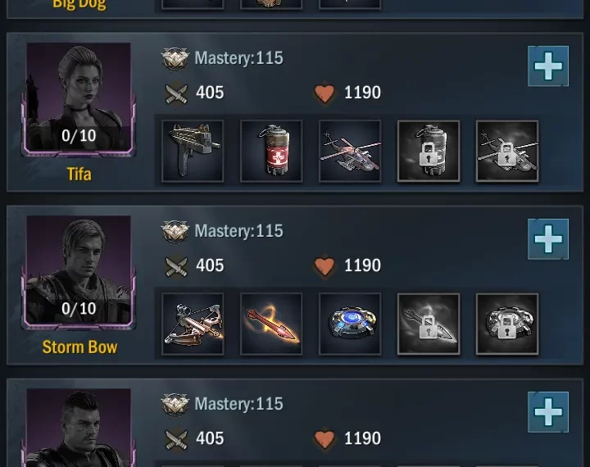590x467 pixels.
Task: Tap Tifa's locked grenade skill slot
Action: [x=429, y=151]
